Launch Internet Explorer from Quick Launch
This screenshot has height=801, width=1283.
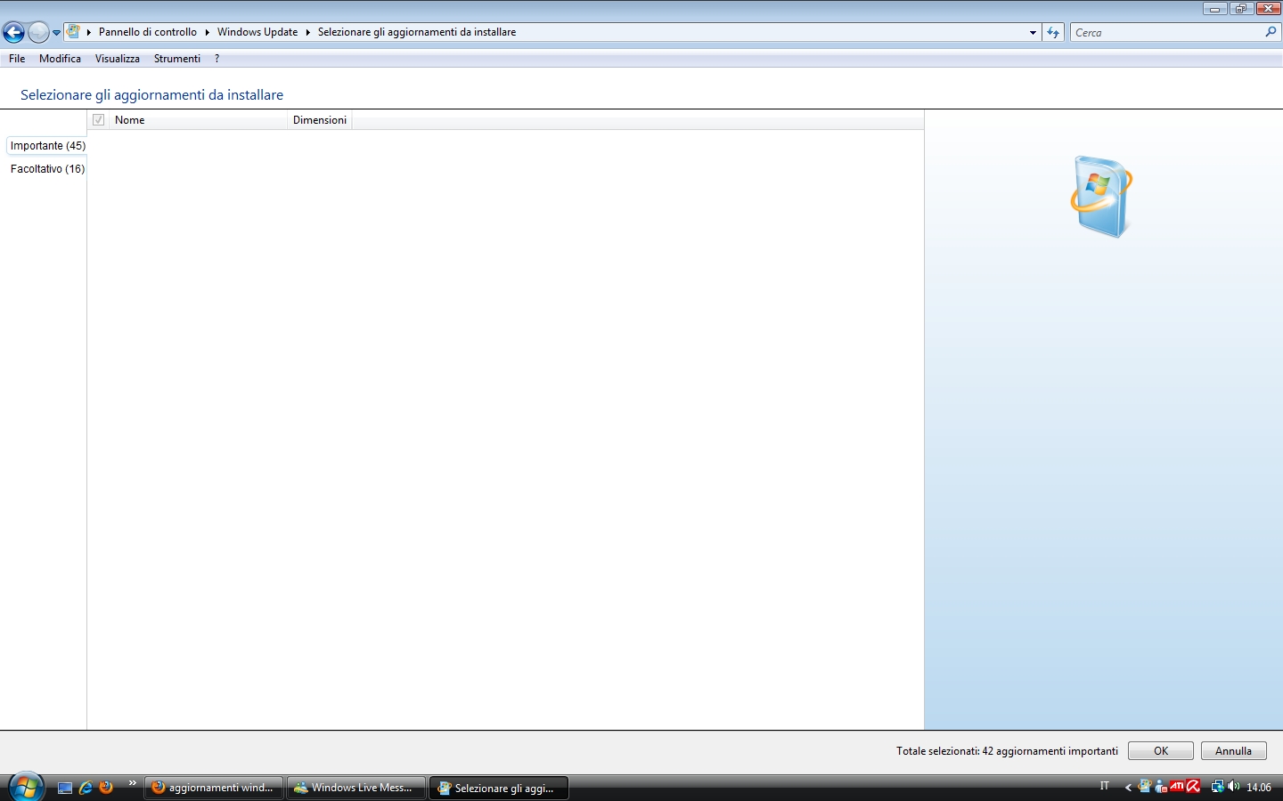tap(86, 788)
